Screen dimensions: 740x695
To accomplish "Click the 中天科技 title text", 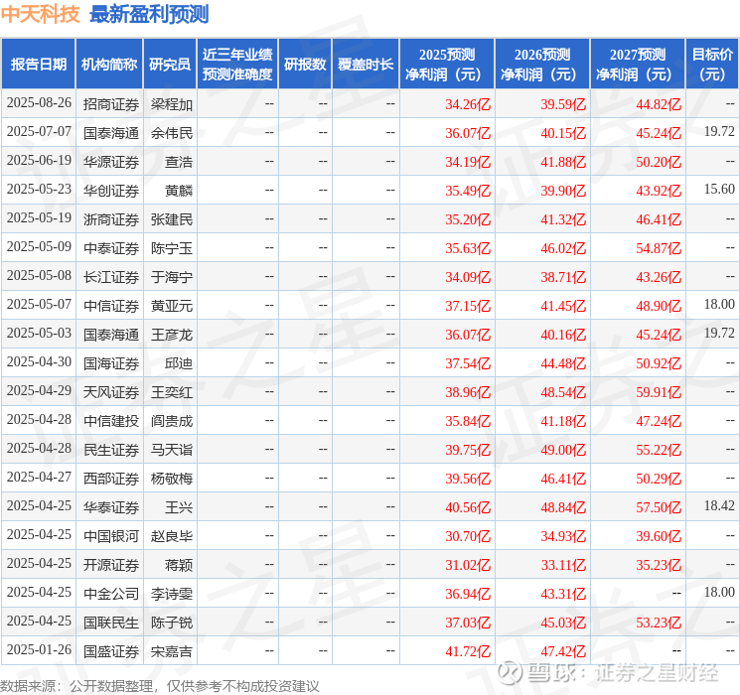I will click(40, 14).
